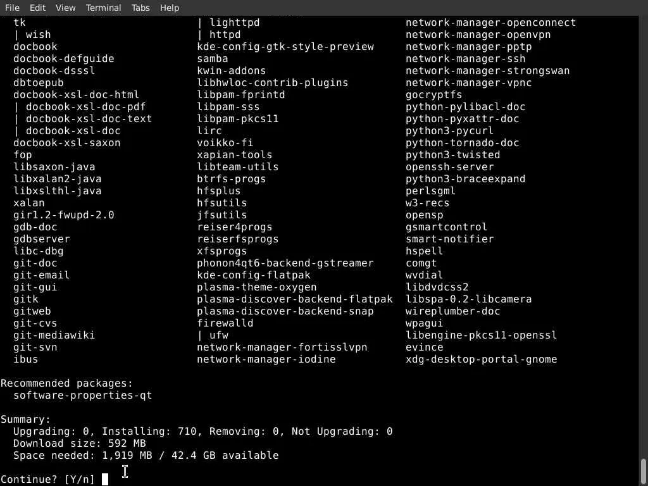Click the package name 'plasma-theme-oxygen'
Screen dimensions: 648x486
point(257,287)
